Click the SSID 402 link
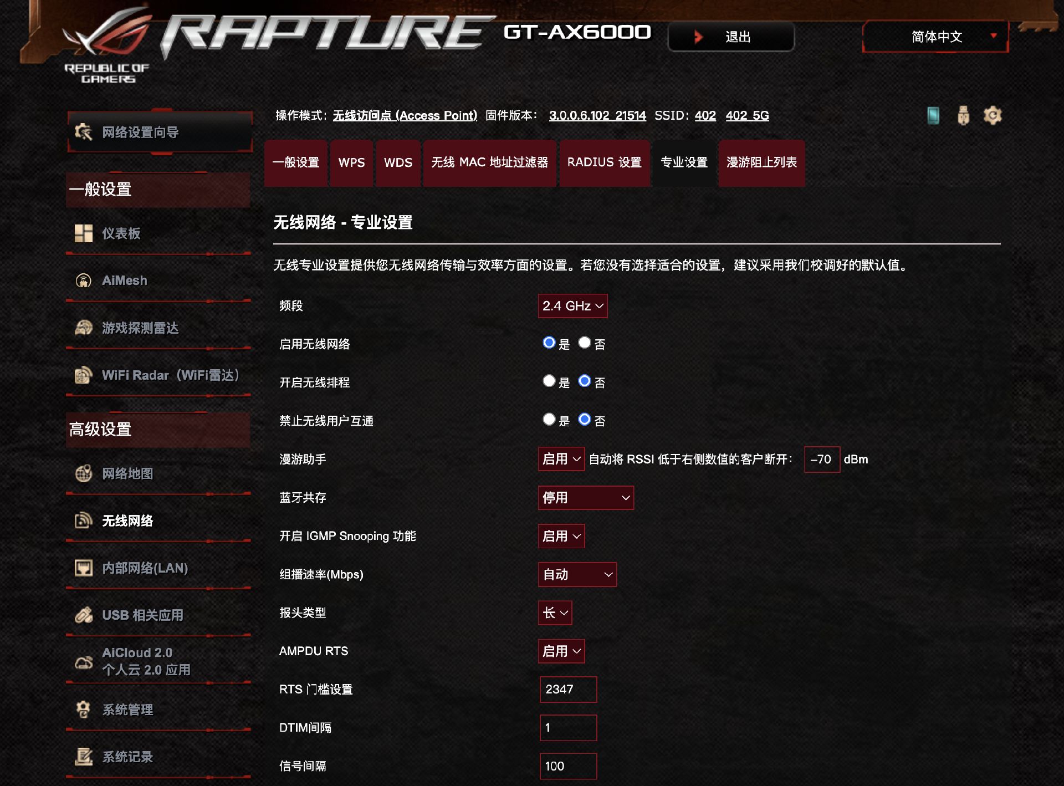Viewport: 1064px width, 786px height. click(x=705, y=115)
